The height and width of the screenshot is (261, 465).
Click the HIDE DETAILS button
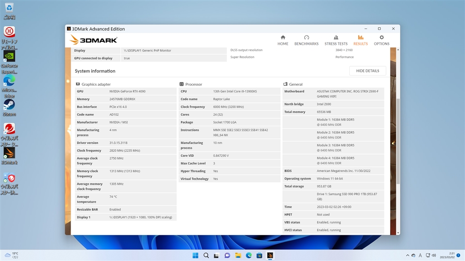(x=367, y=71)
